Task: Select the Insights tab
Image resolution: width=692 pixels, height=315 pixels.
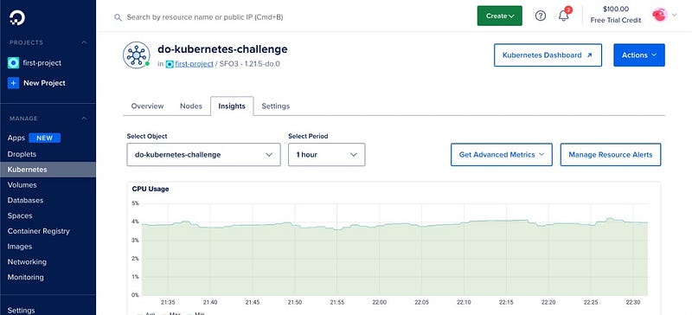Action: pyautogui.click(x=232, y=106)
